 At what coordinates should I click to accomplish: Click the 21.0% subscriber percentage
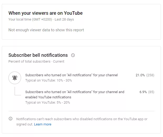140,75
